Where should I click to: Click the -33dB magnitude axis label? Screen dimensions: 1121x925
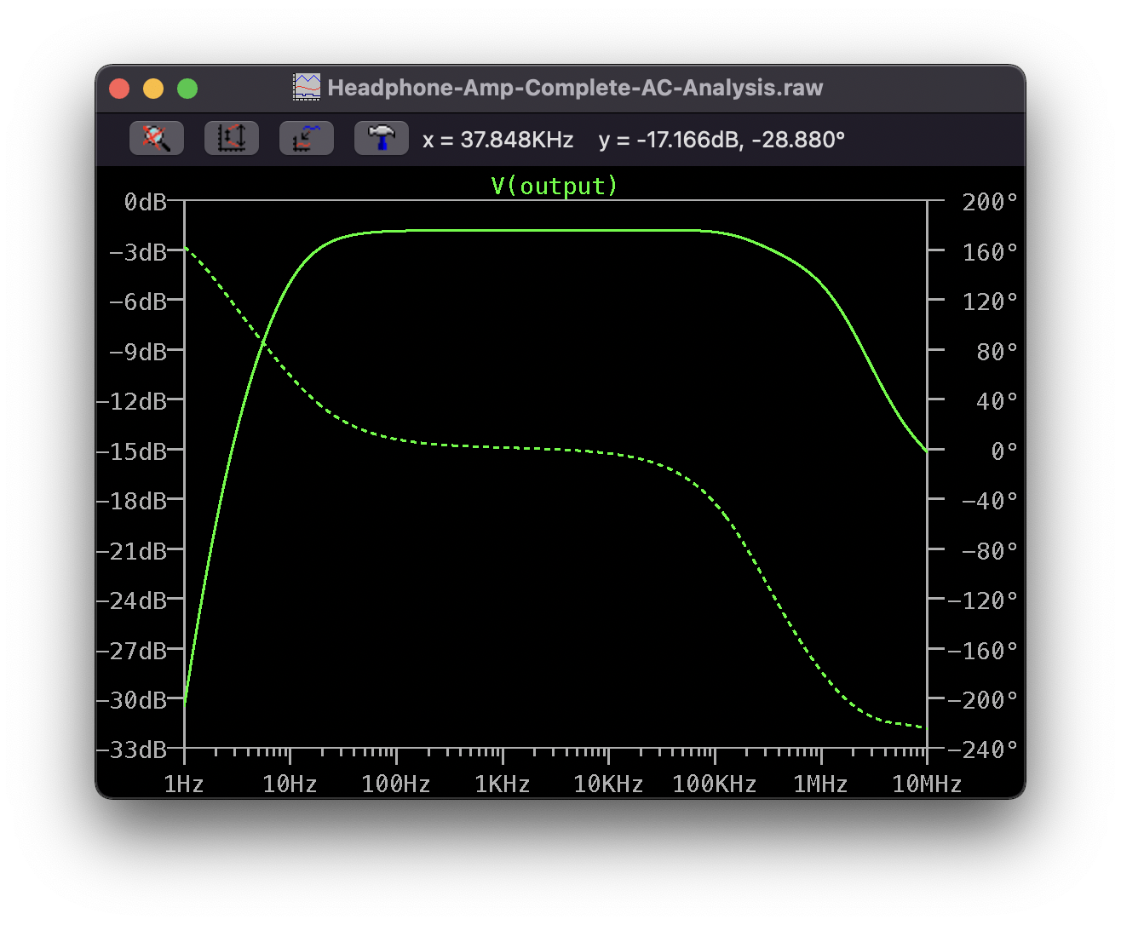point(132,750)
